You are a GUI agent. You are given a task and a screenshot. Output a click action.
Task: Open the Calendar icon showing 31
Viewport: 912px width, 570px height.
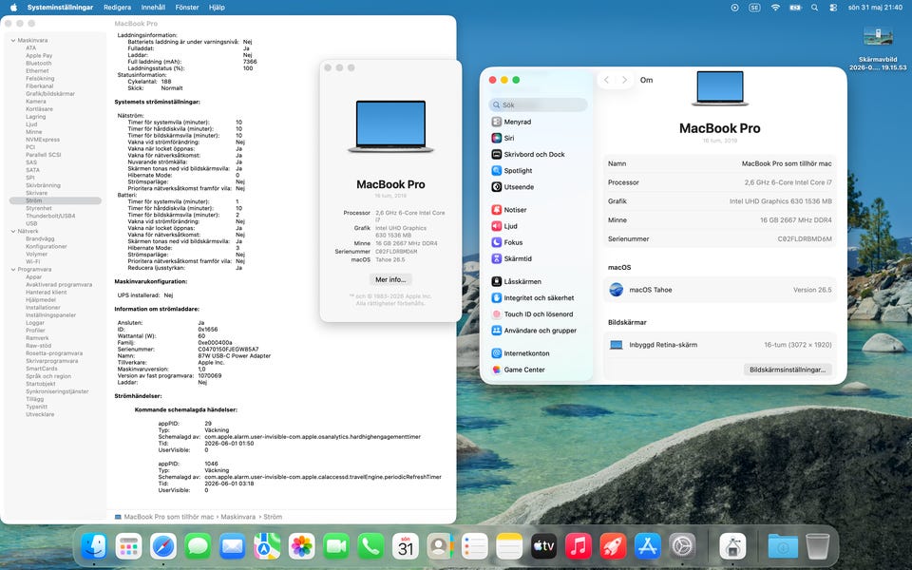(x=406, y=546)
